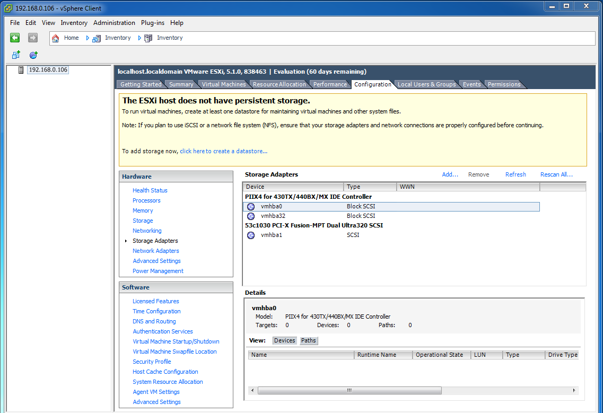603x413 pixels.
Task: Switch to Events tab
Action: 471,84
